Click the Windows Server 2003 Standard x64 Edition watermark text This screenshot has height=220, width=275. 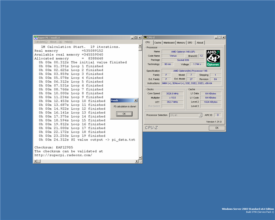tap(248, 209)
